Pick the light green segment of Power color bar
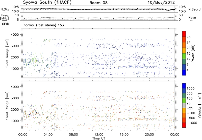Viewport: 202px width, 140px height. tap(184, 56)
